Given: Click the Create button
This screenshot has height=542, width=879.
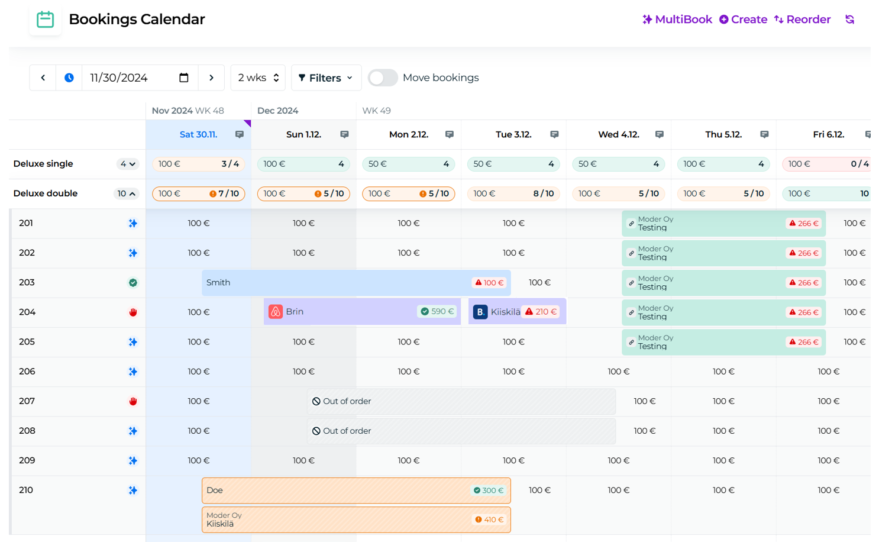Looking at the screenshot, I should (744, 20).
